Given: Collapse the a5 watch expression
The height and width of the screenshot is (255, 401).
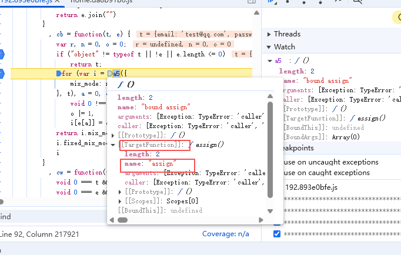Looking at the screenshot, I should pos(269,61).
